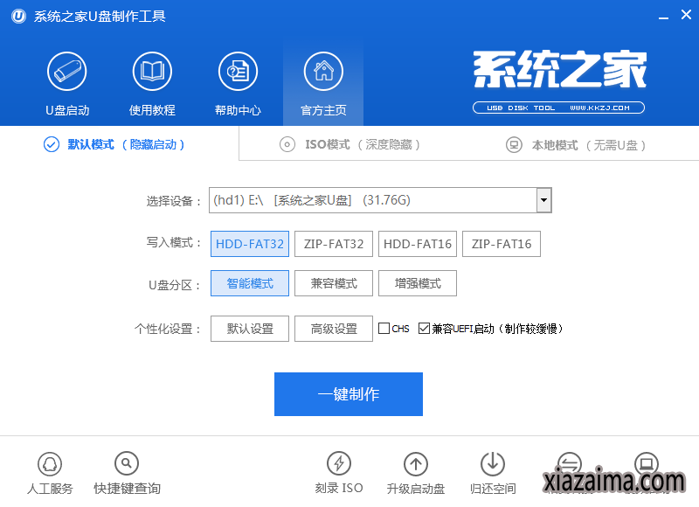Image resolution: width=699 pixels, height=507 pixels.
Task: Select HDD-FAT32 write mode
Action: [250, 244]
